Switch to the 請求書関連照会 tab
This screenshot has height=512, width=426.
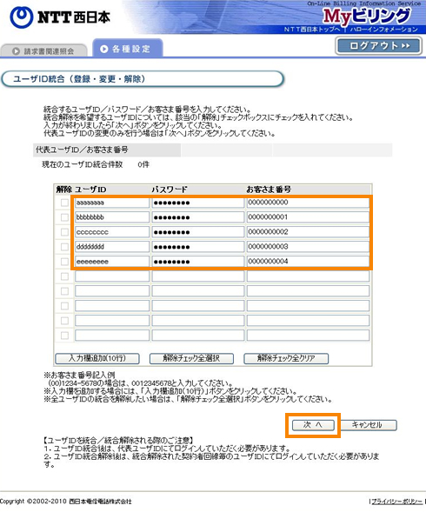43,51
